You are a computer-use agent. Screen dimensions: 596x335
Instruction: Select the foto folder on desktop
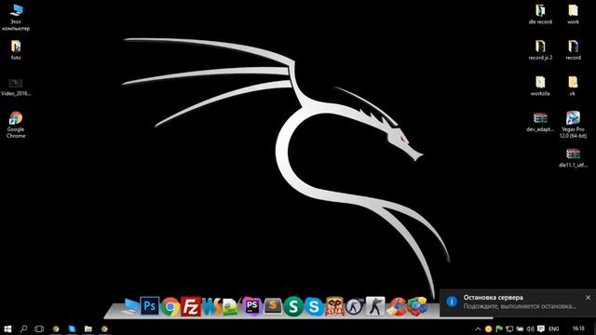16,50
